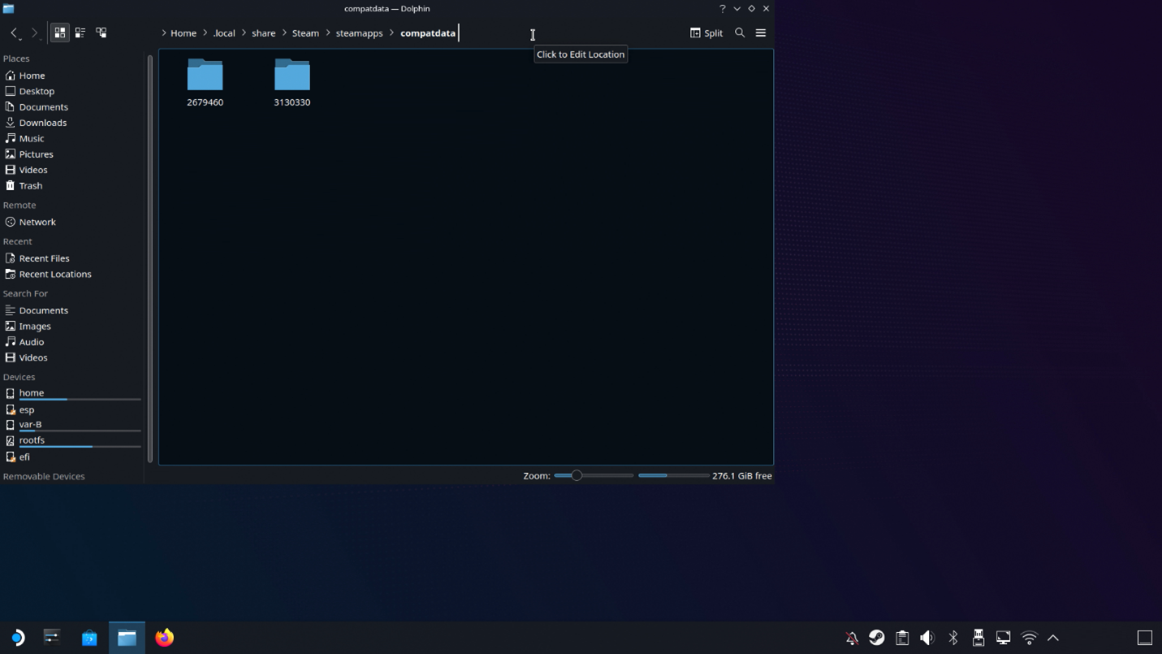Expand the arrow before Home in the breadcrumb
This screenshot has height=654, width=1162.
click(164, 33)
